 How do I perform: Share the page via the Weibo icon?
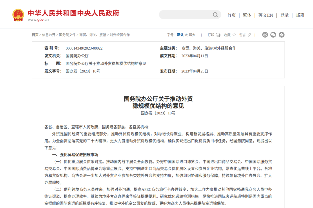[265, 35]
